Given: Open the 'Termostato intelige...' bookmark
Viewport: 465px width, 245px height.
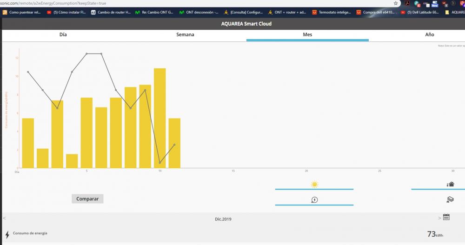Looking at the screenshot, I should pos(332,12).
